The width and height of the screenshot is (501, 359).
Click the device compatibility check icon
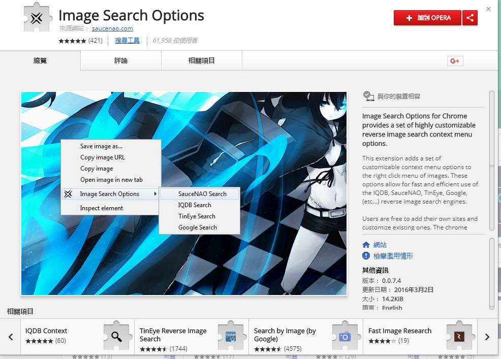point(369,96)
